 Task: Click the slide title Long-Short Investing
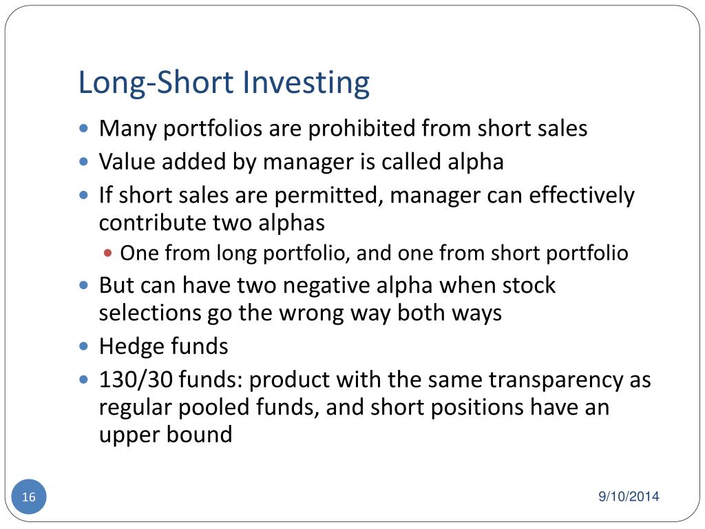coord(224,83)
